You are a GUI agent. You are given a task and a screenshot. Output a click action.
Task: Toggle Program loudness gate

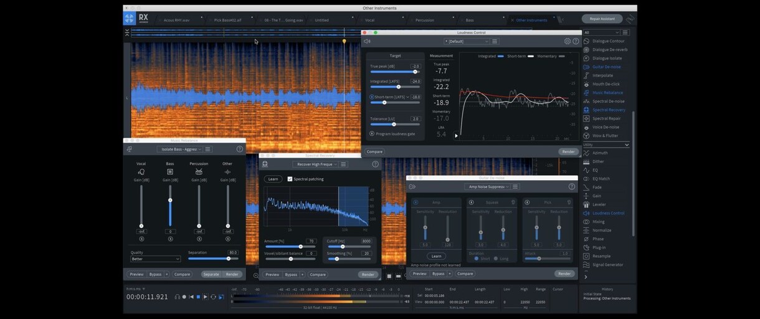[372, 134]
